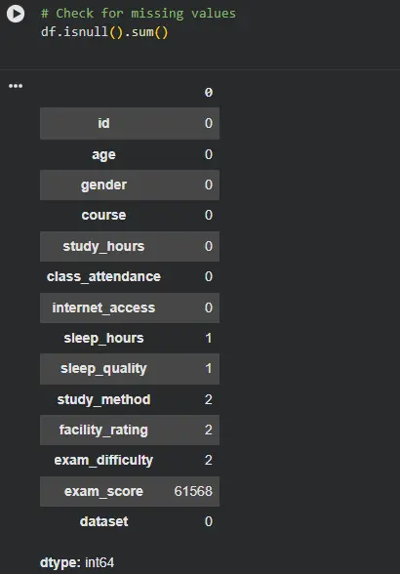Click the class_attendance row label

click(x=103, y=277)
